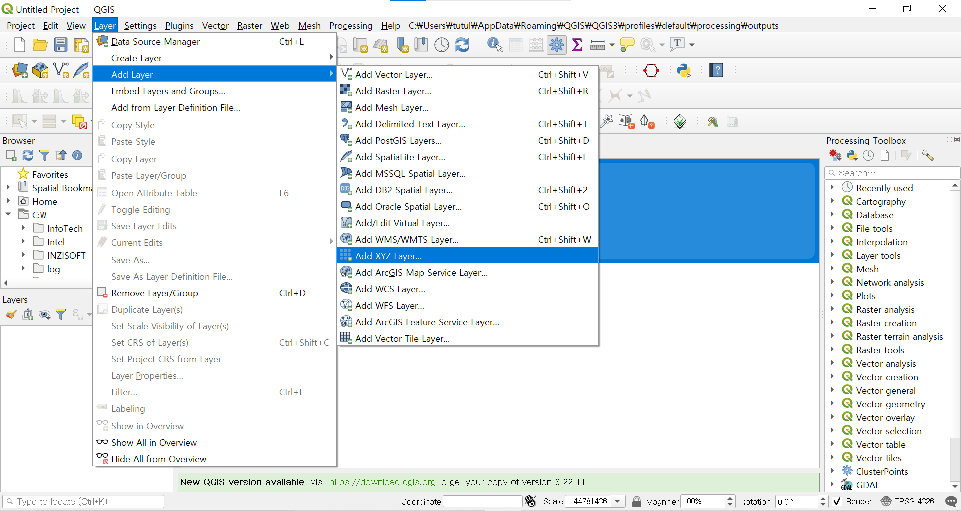The width and height of the screenshot is (961, 511).
Task: Choose Remove Layer/Group menu entry
Action: click(x=215, y=293)
